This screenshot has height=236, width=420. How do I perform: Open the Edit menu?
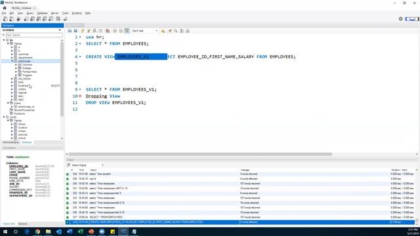12,13
